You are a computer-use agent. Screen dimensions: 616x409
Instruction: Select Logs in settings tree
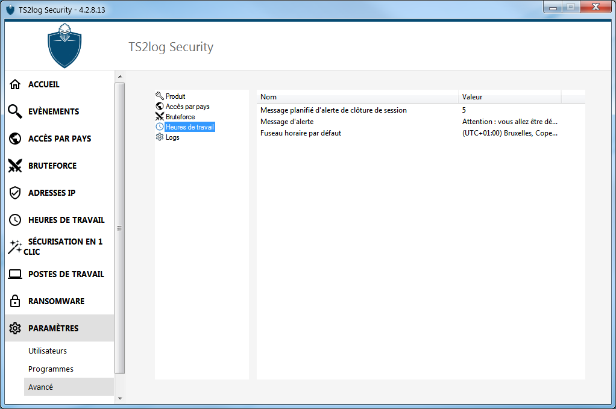172,137
